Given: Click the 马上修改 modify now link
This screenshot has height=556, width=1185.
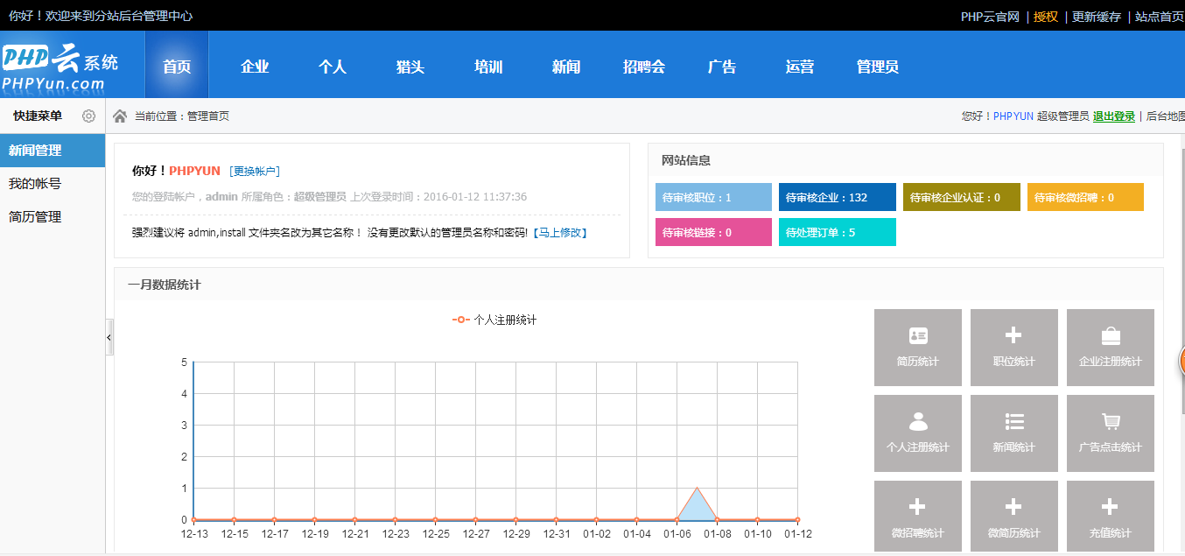Looking at the screenshot, I should coord(560,233).
